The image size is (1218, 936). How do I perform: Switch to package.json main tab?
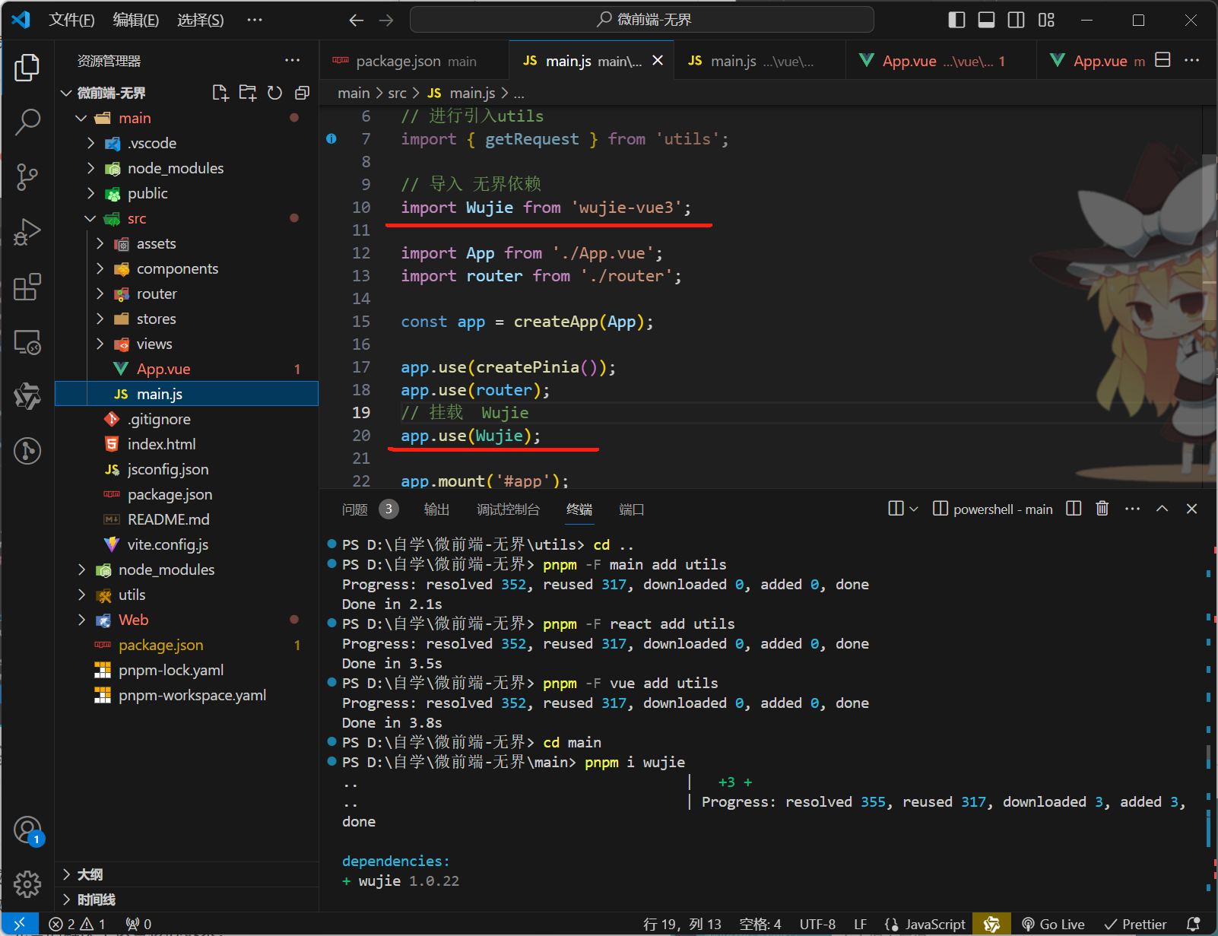click(x=414, y=61)
